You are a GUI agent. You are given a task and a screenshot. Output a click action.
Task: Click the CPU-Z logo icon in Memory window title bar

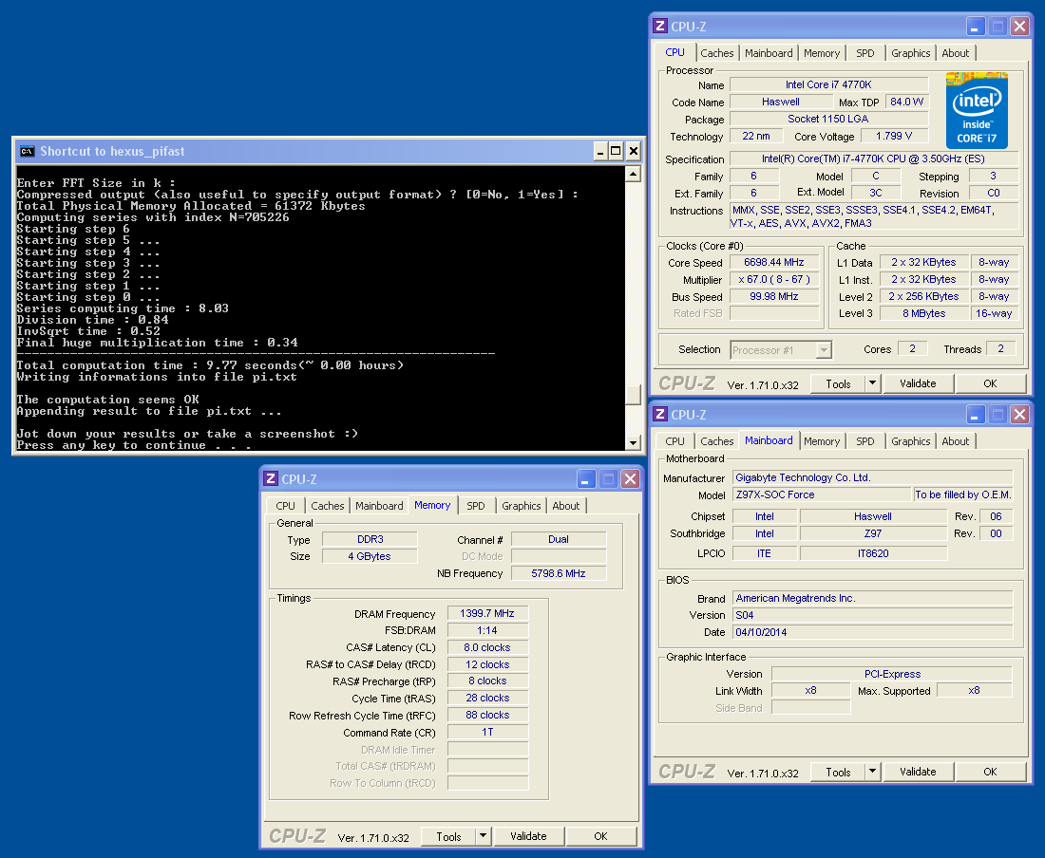tap(271, 478)
